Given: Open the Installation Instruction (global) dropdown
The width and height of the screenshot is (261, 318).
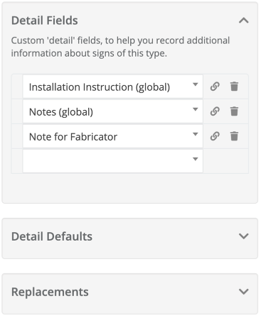Looking at the screenshot, I should point(195,84).
